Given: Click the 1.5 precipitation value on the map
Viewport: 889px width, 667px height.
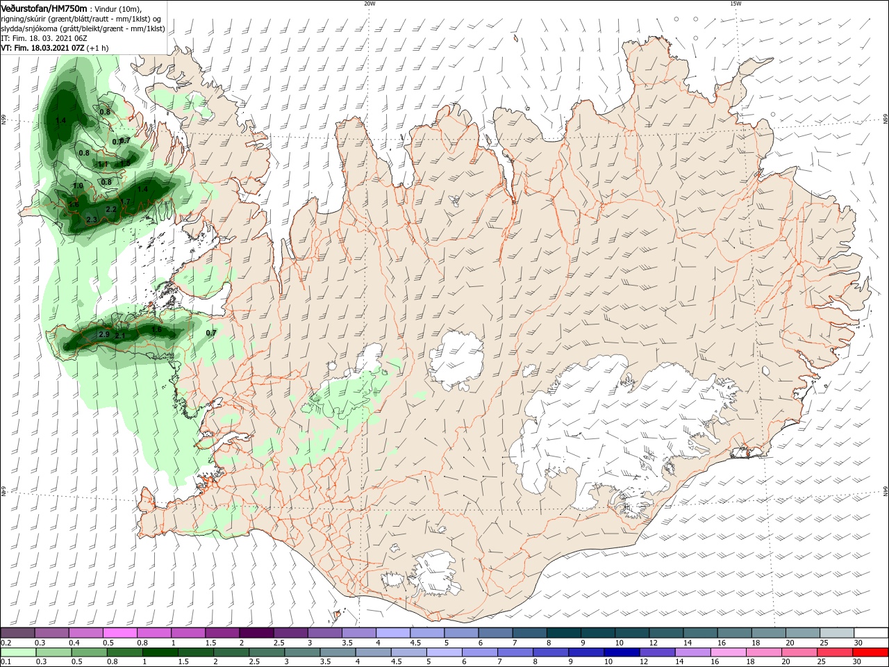Looking at the screenshot, I should (126, 163).
